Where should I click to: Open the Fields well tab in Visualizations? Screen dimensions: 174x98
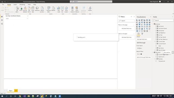(138, 34)
